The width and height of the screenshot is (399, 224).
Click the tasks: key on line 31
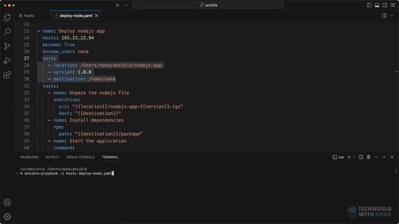pos(50,86)
